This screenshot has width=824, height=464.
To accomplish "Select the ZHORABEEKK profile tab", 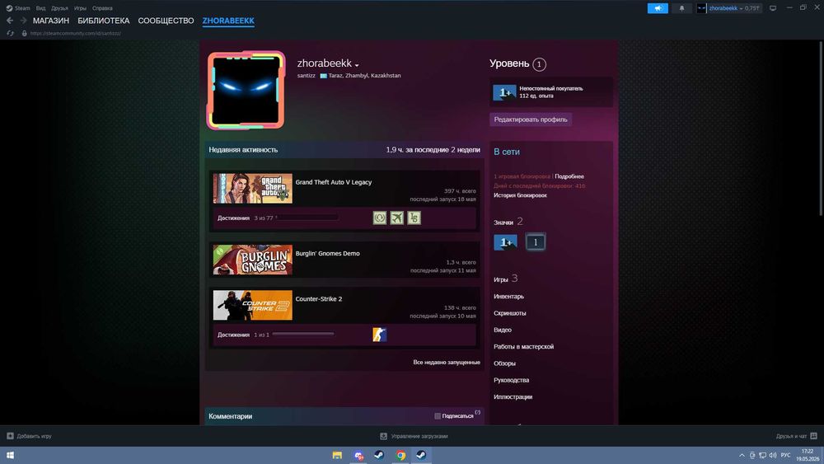I will [228, 21].
